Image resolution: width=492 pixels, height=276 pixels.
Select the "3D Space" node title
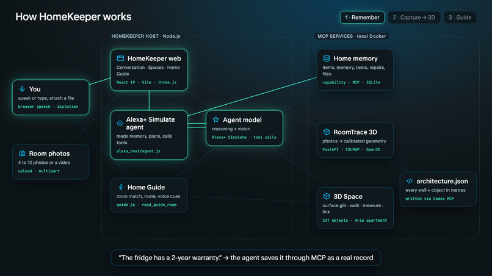tap(348, 196)
